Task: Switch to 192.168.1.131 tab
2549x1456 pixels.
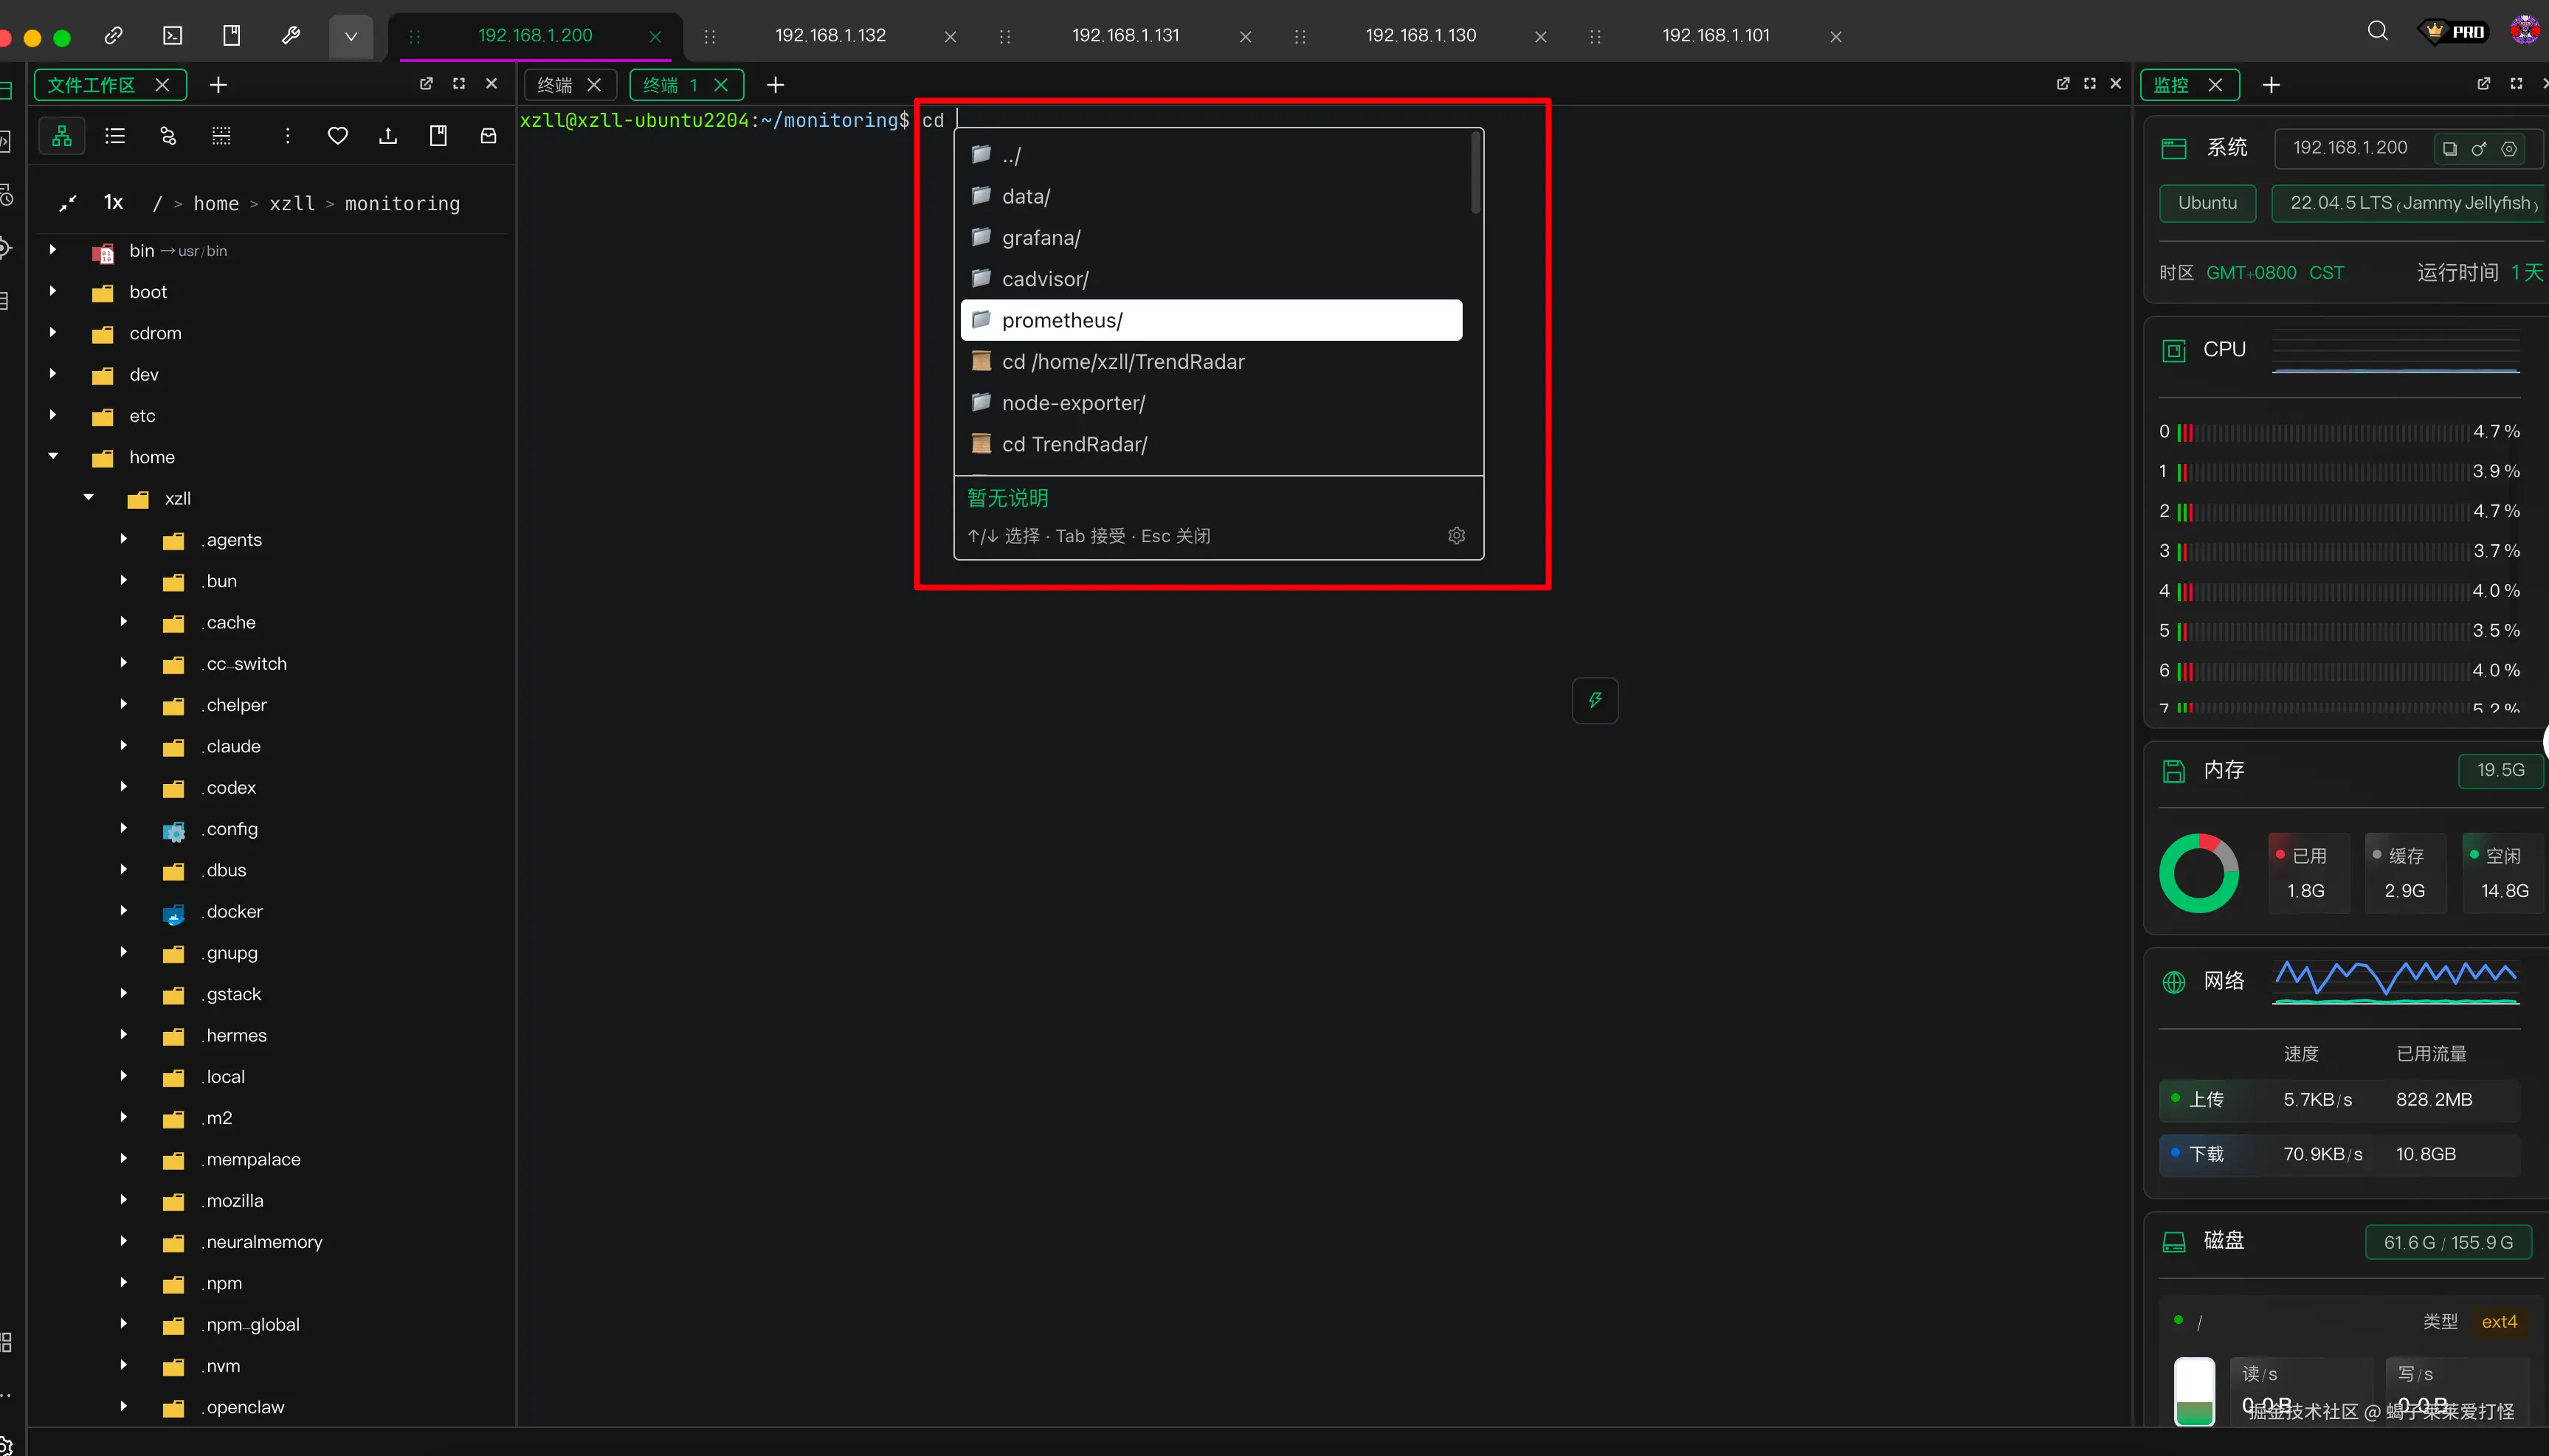Action: (x=1125, y=36)
